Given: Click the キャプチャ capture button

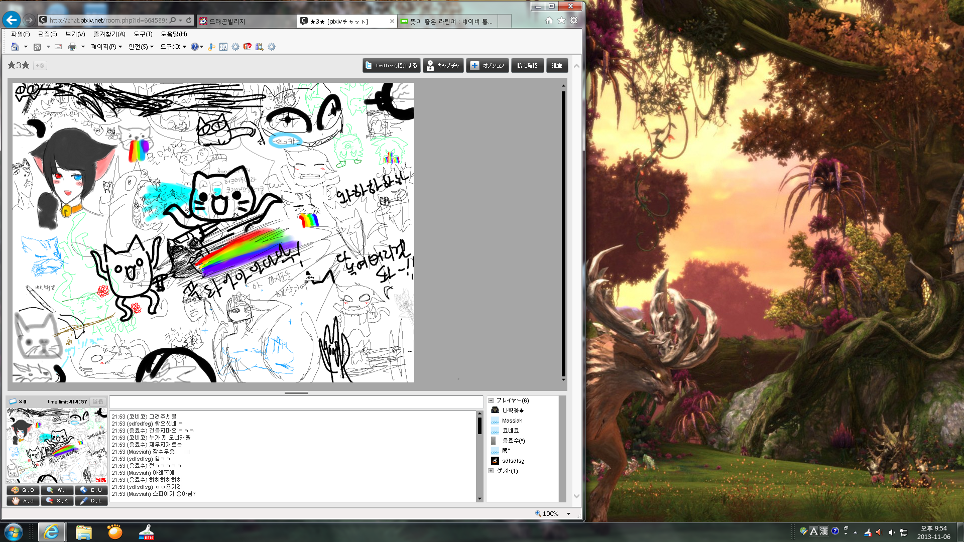Looking at the screenshot, I should click(443, 66).
